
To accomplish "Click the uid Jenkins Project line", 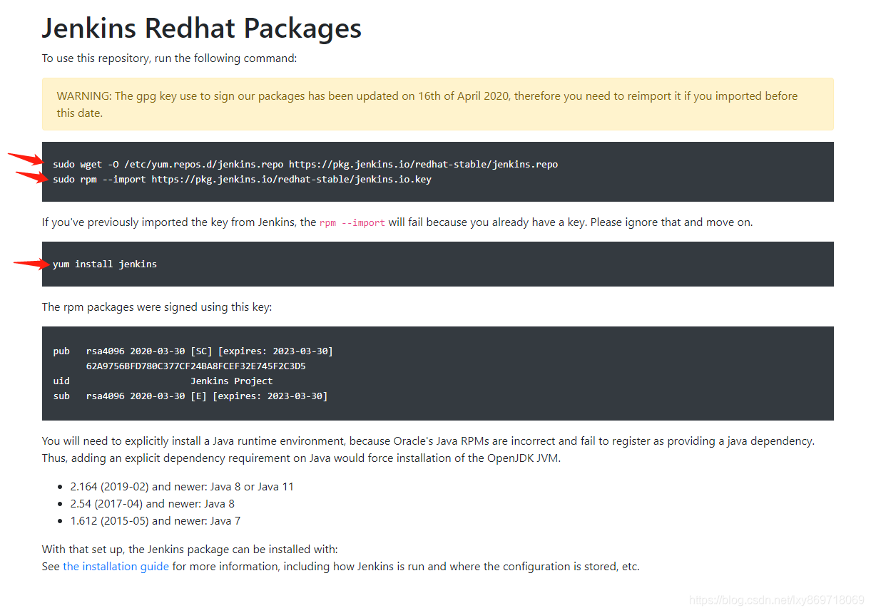I will 163,381.
